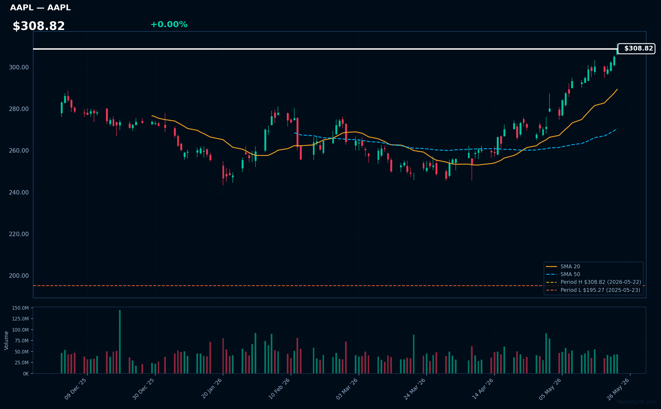Viewport: 661px width, 409px height.
Task: Click the 09 Dec '25 date label
Action: (75, 389)
